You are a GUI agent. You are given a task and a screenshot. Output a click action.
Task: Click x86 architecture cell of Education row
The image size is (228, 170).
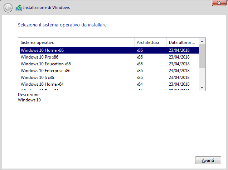(140, 64)
